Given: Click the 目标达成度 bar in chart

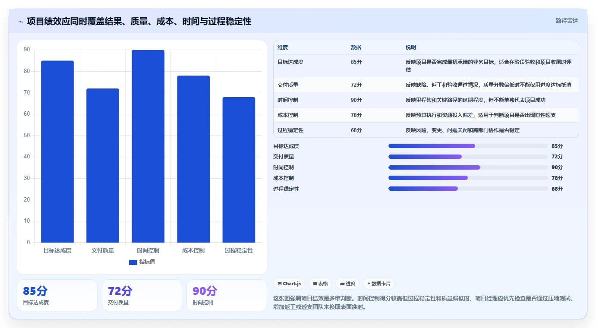Looking at the screenshot, I should pyautogui.click(x=57, y=151).
